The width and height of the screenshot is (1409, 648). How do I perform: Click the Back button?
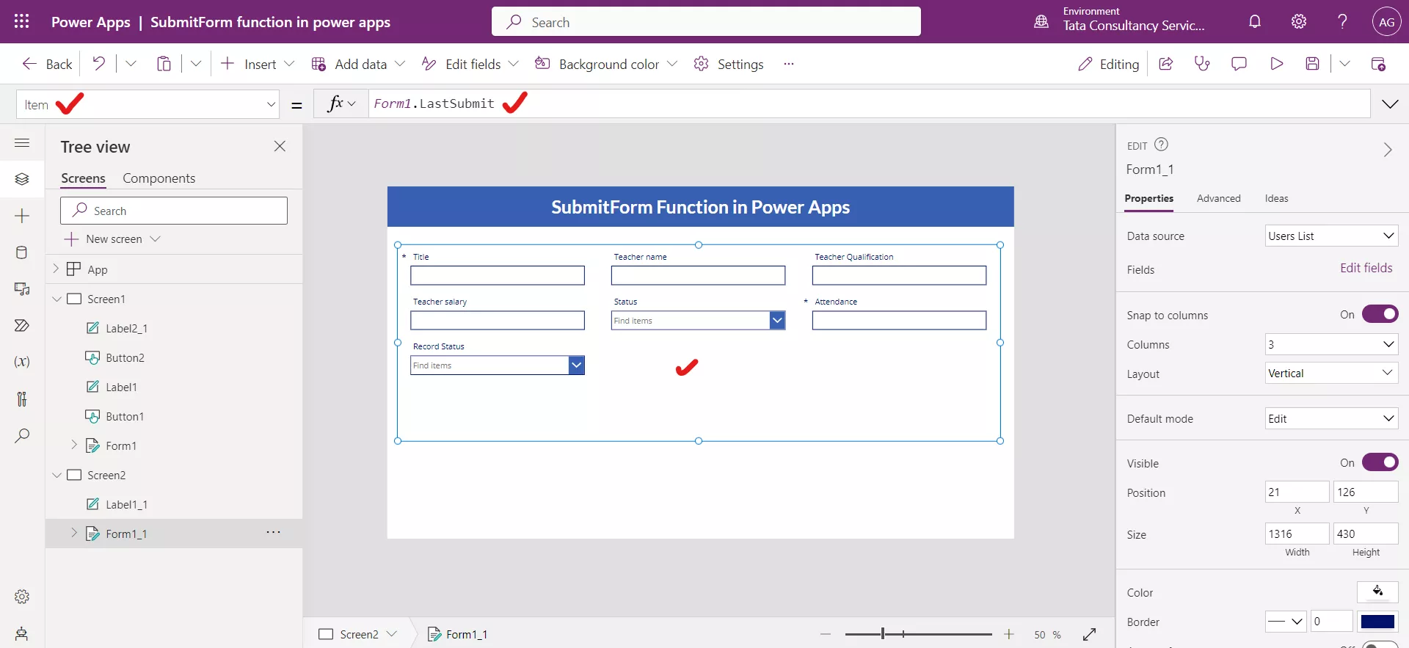(x=48, y=64)
